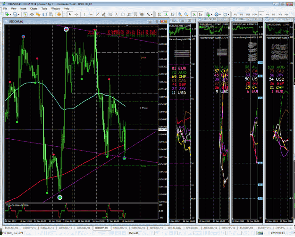
Task: Toggle the H1 timeframe button
Action: tap(261, 14)
